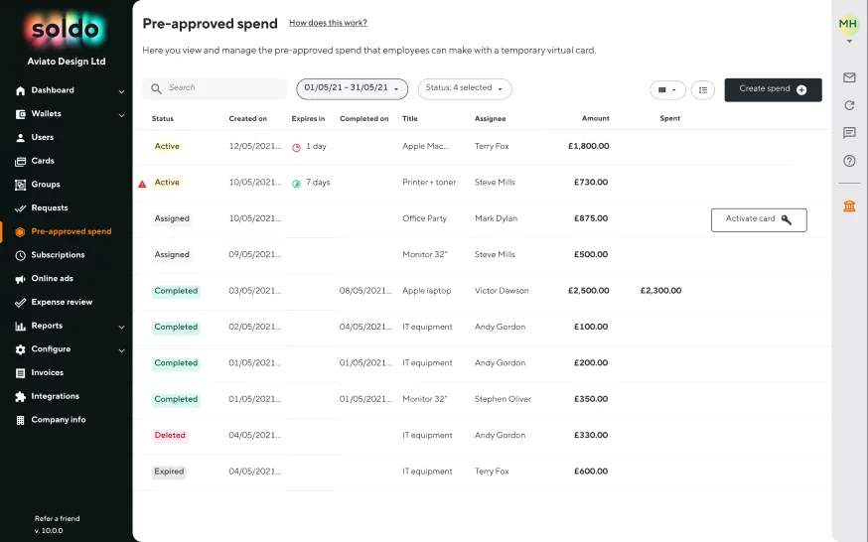Open the date range 01/05/21 – 31/05/21 dropdown
This screenshot has width=868, height=542.
pyautogui.click(x=352, y=88)
